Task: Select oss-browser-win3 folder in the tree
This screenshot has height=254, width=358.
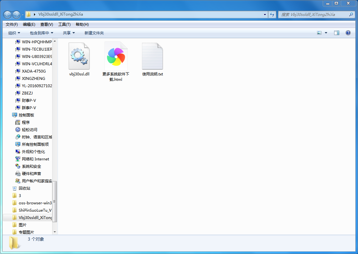Action: [32, 203]
